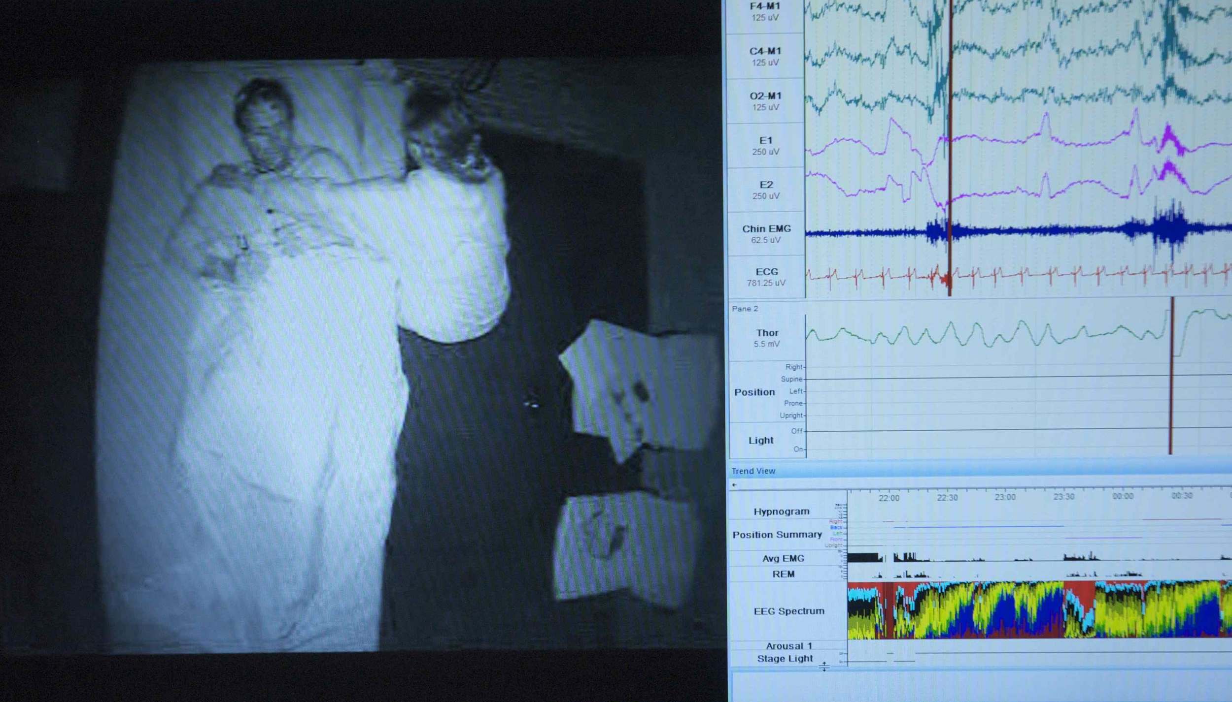
Task: Select the C4-M1 channel label
Action: pyautogui.click(x=765, y=51)
